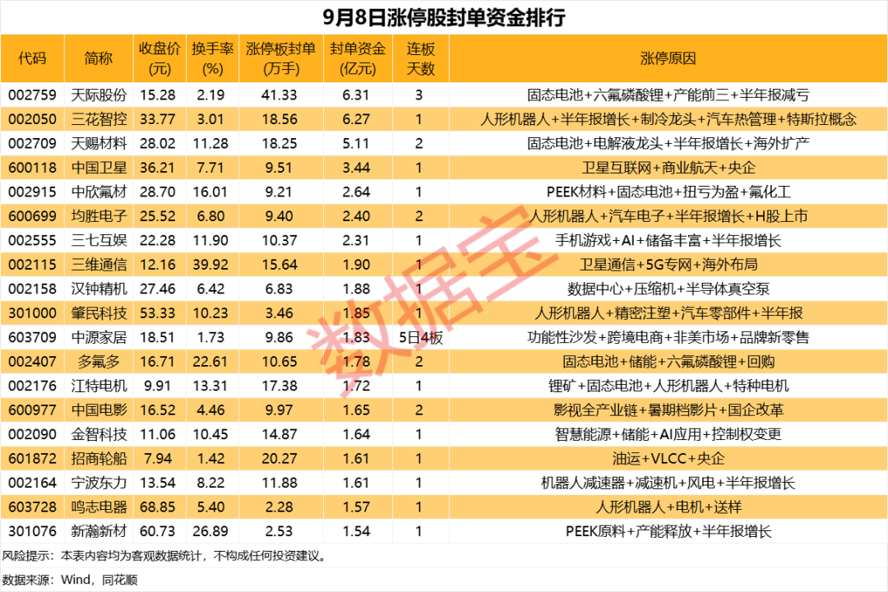Image resolution: width=888 pixels, height=592 pixels.
Task: Select stock name 招商轮船
Action: click(99, 458)
